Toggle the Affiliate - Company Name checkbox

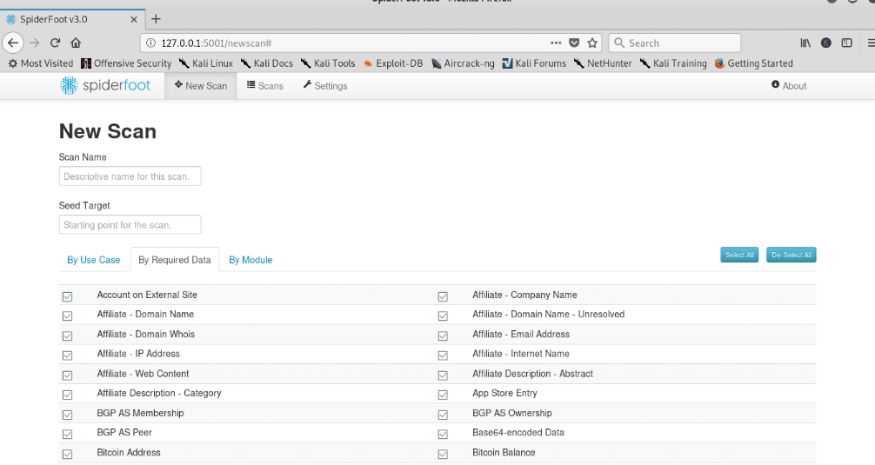coord(443,296)
